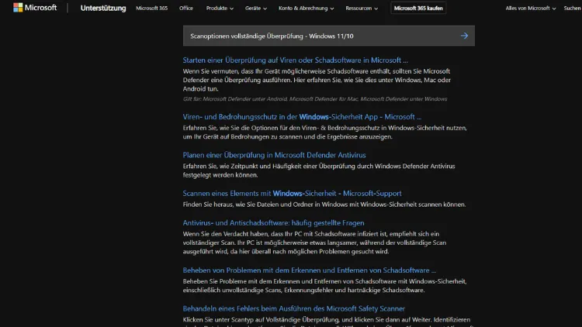Viewport: 582px width, 327px height.
Task: Click the 'Wenn Sie den Verdacht haben' description
Action: 314,243
